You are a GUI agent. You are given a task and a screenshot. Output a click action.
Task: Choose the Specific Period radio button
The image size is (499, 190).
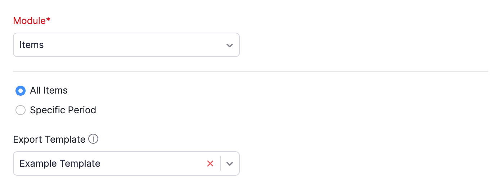click(x=21, y=110)
